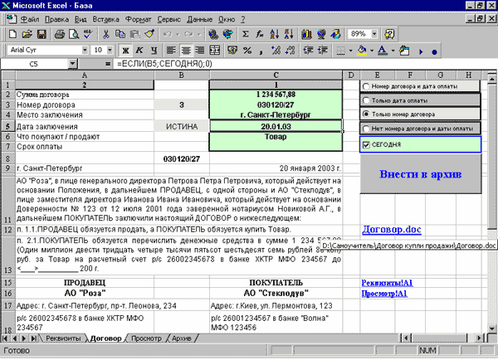The image size is (498, 360).
Task: Follow the Просмотр!A1 link
Action: 384,293
